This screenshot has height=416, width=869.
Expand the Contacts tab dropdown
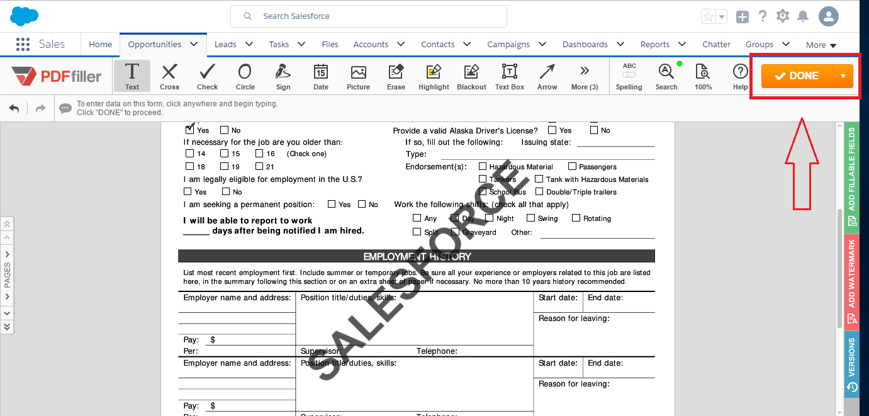point(467,44)
